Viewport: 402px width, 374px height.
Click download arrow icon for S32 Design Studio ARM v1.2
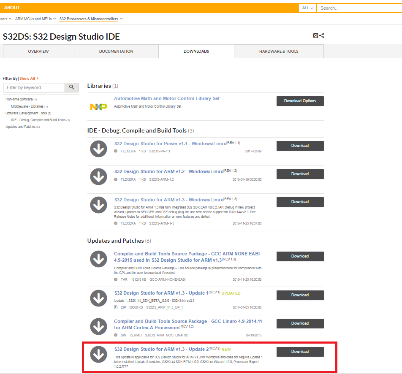coord(98,176)
